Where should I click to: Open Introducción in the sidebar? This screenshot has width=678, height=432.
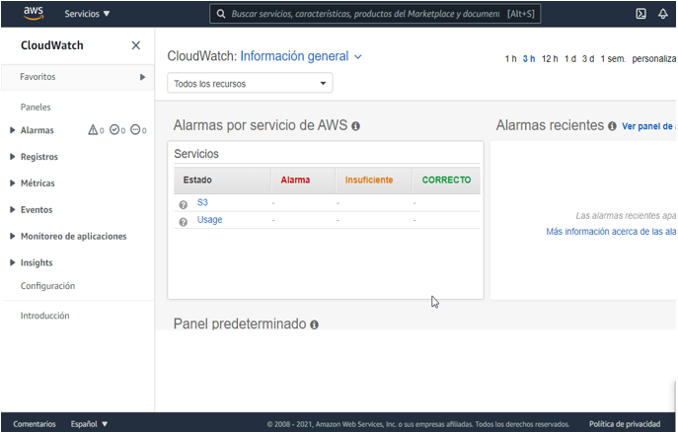click(45, 316)
